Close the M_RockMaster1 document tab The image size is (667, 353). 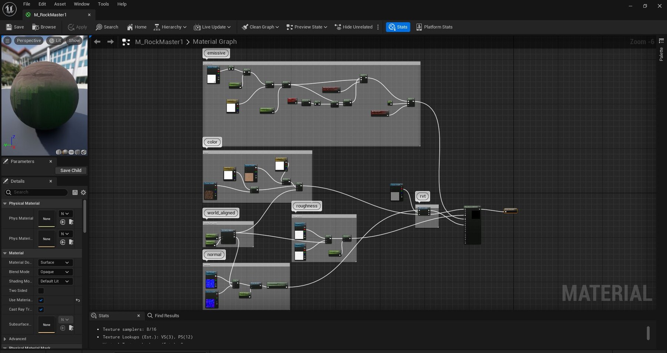coord(89,15)
